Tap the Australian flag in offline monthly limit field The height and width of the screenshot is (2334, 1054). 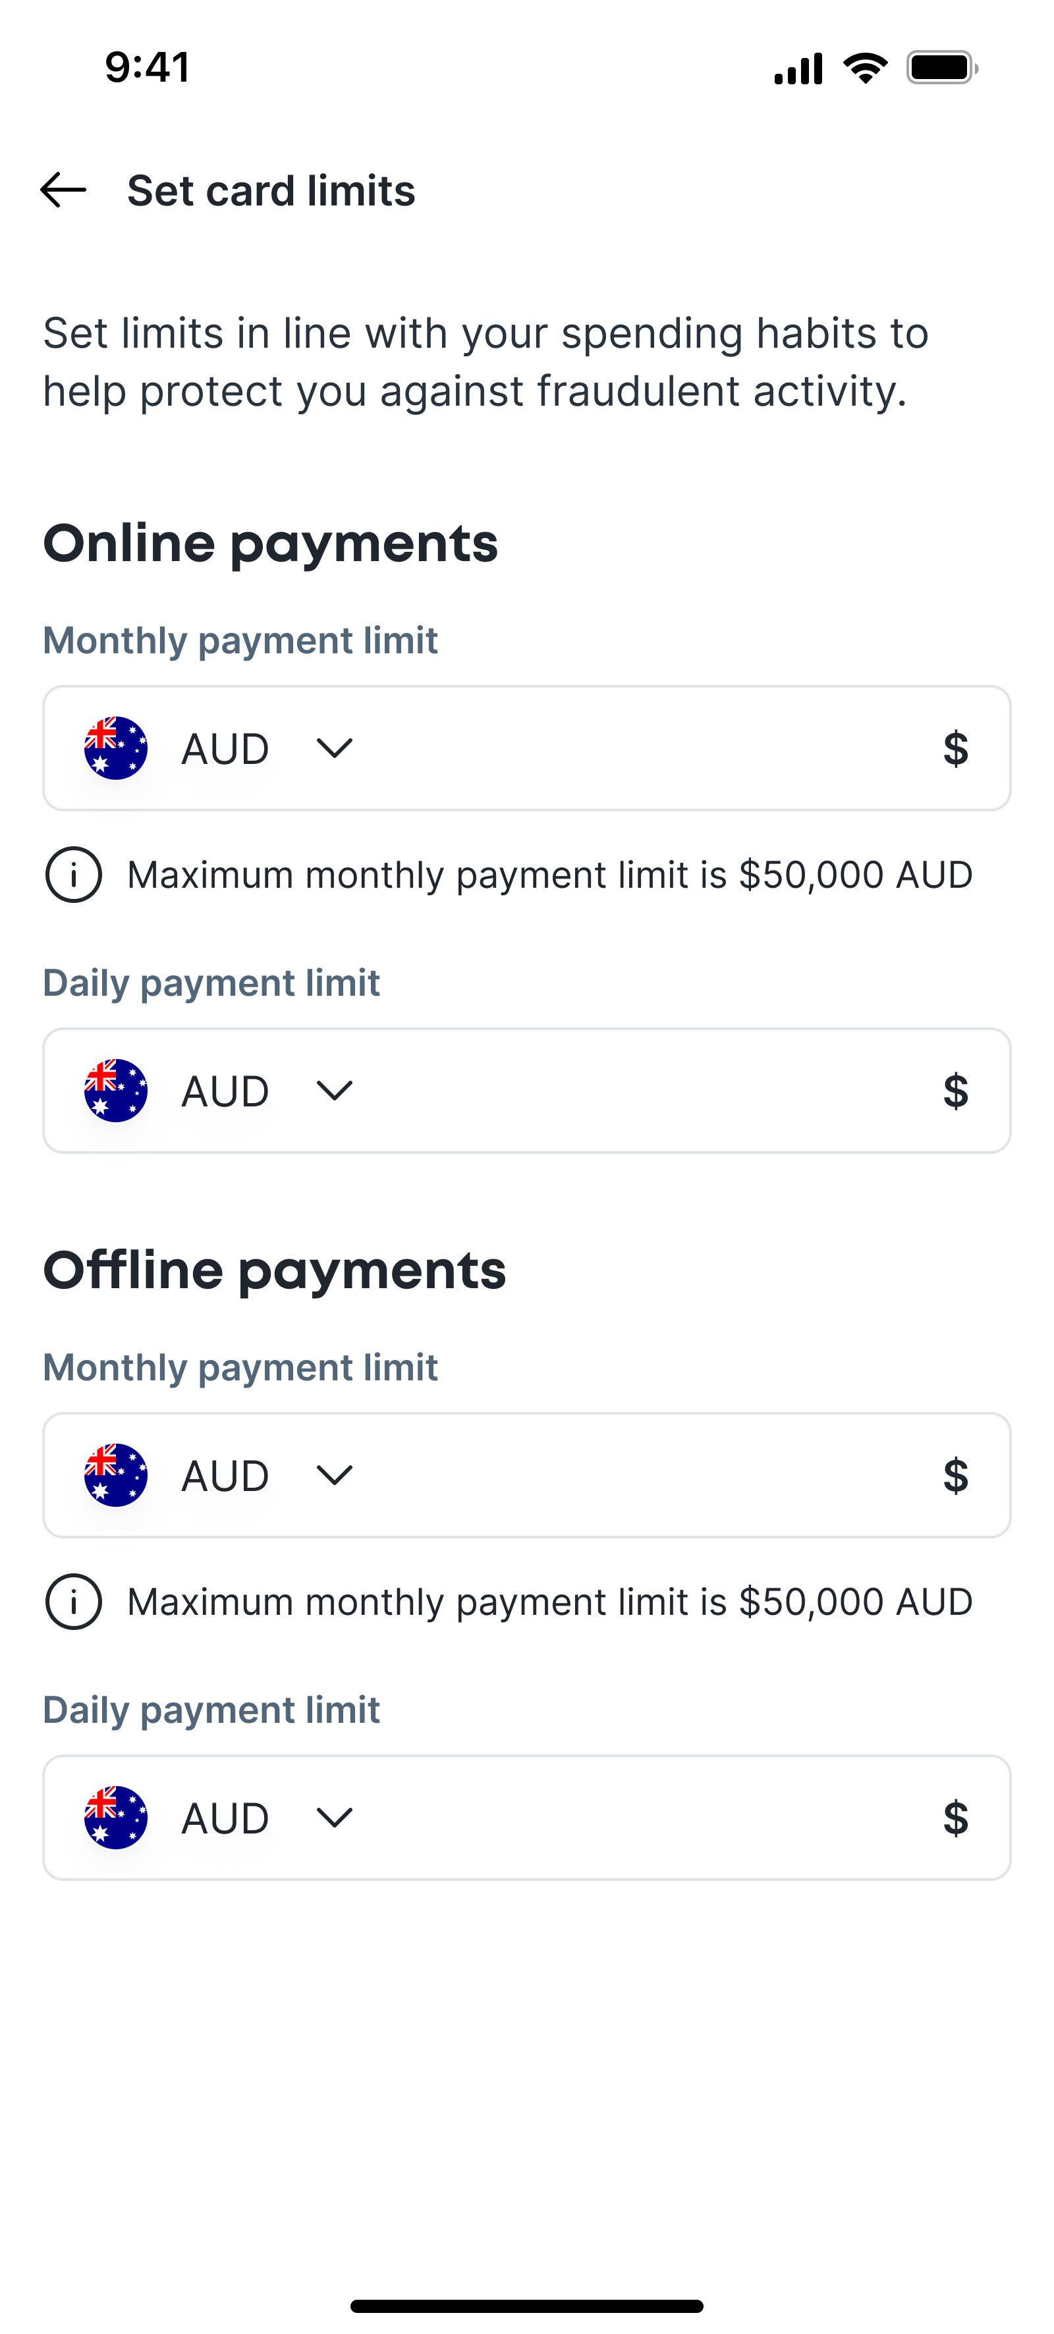[115, 1475]
